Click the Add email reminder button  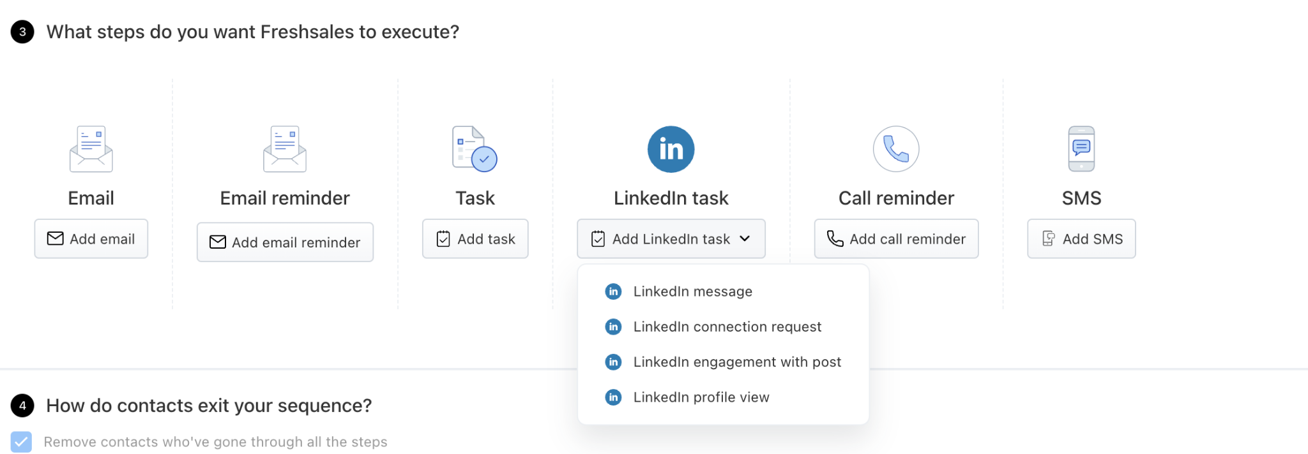(x=285, y=242)
